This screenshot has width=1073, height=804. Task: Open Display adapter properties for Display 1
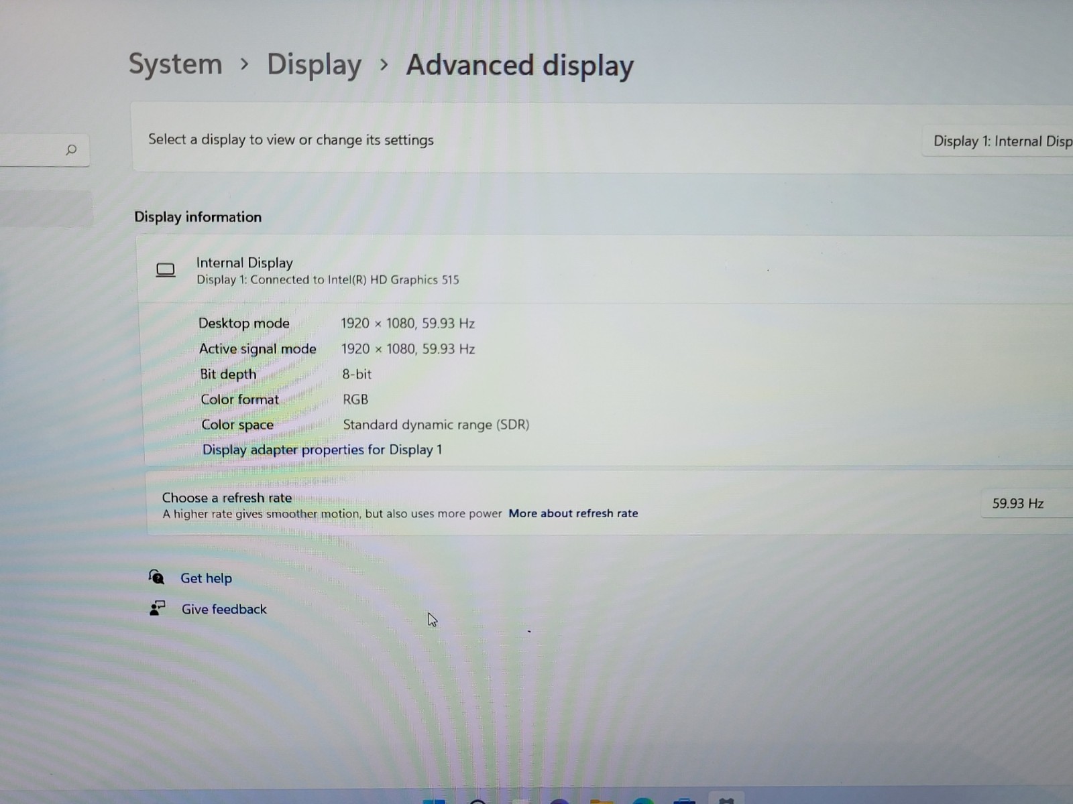(x=322, y=450)
